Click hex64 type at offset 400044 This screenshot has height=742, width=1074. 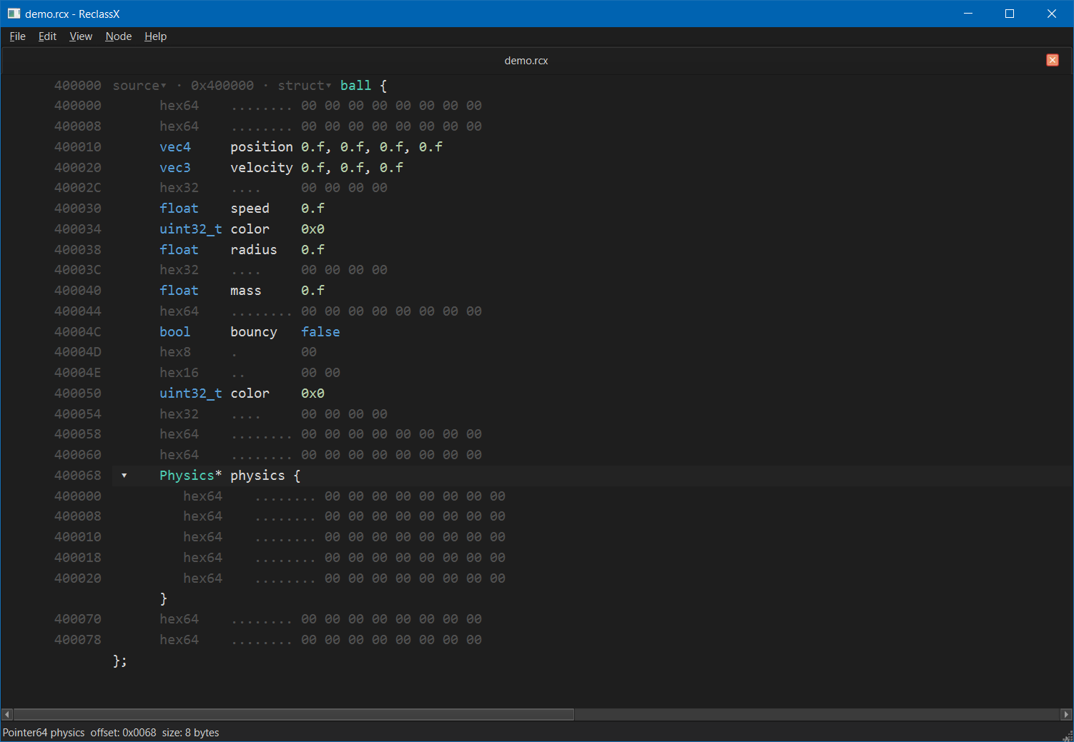tap(179, 311)
